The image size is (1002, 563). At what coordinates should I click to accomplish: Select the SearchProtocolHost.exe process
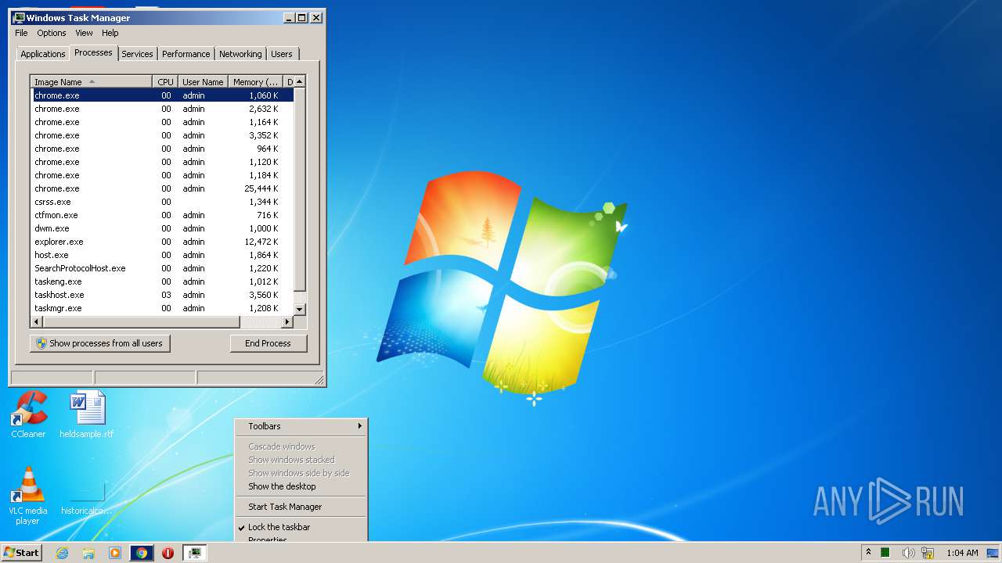162,268
